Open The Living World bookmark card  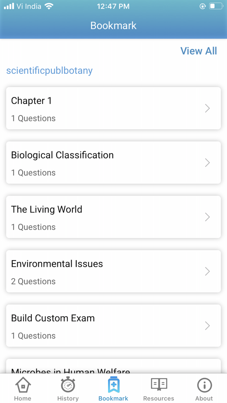[113, 217]
